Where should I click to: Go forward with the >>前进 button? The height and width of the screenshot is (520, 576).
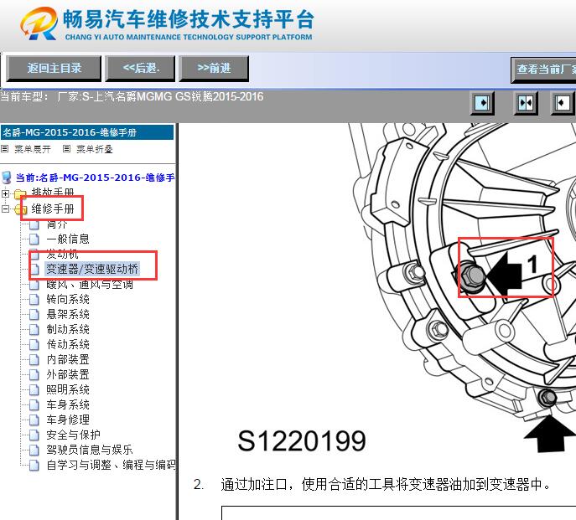click(214, 69)
